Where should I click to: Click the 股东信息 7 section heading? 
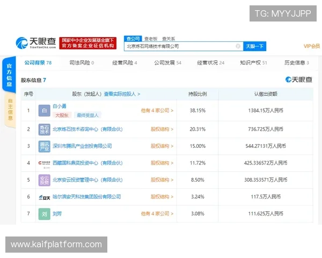coord(33,80)
